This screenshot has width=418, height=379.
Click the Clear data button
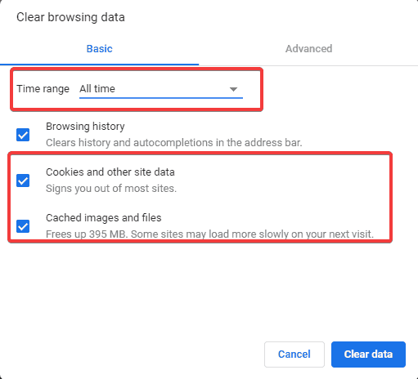(368, 354)
